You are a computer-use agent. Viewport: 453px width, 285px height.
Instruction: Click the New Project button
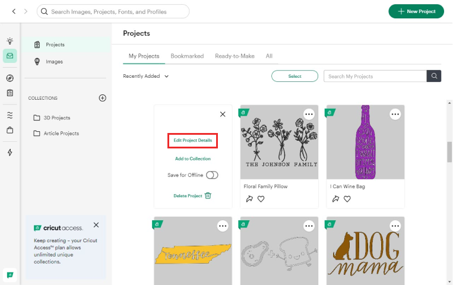pos(416,11)
